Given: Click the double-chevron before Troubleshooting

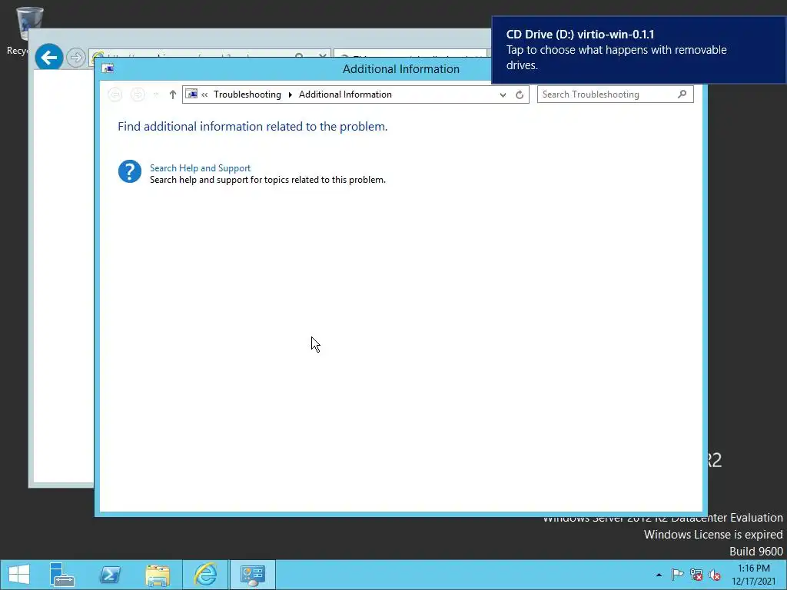Looking at the screenshot, I should click(204, 94).
